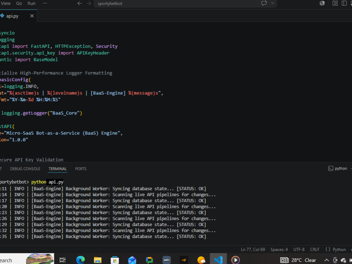Open the green chat app in taskbar
This screenshot has height=264, width=352.
coord(149,260)
